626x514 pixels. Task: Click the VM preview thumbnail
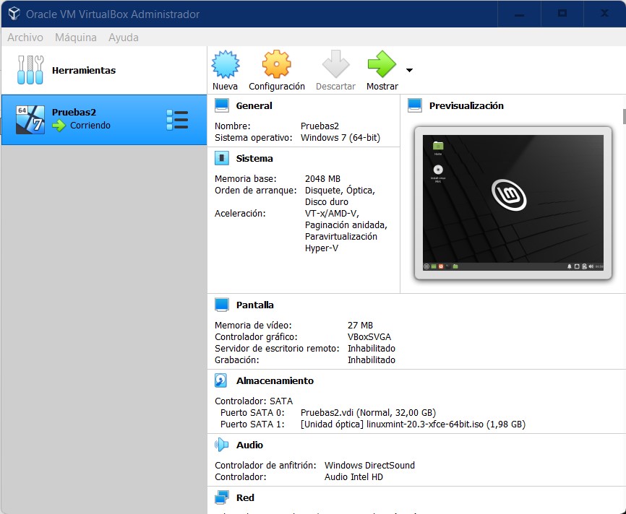point(513,203)
